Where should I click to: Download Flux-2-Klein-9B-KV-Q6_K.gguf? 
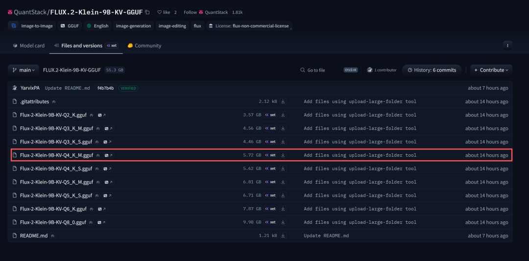click(283, 209)
